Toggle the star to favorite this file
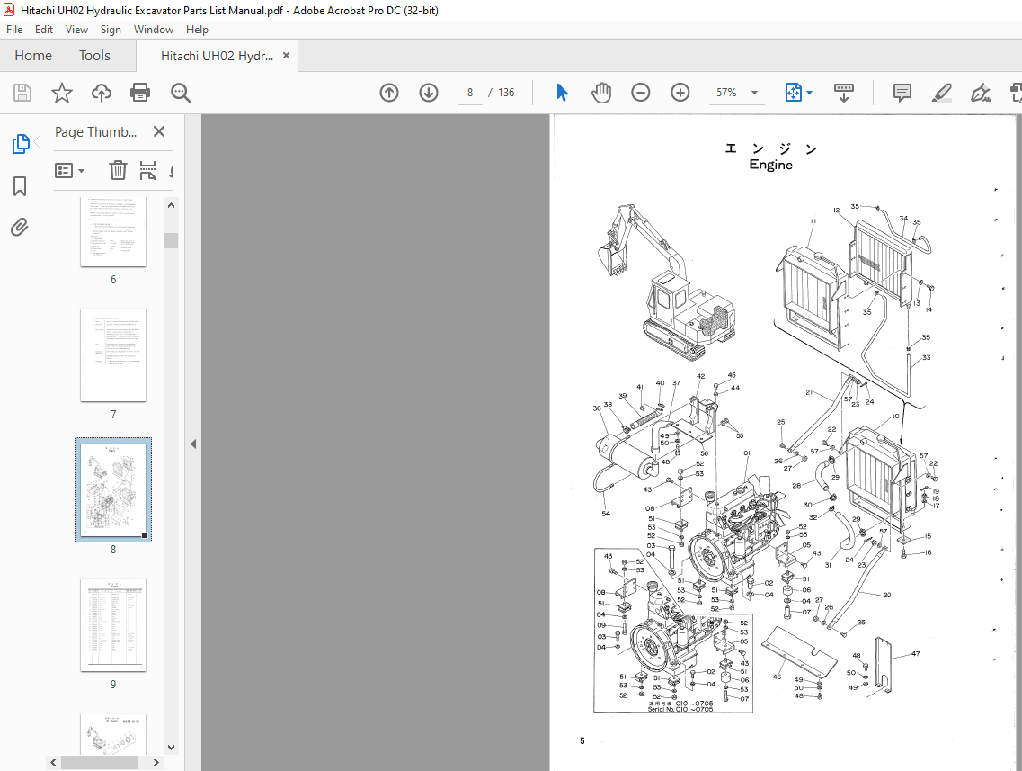This screenshot has width=1022, height=771. point(59,93)
